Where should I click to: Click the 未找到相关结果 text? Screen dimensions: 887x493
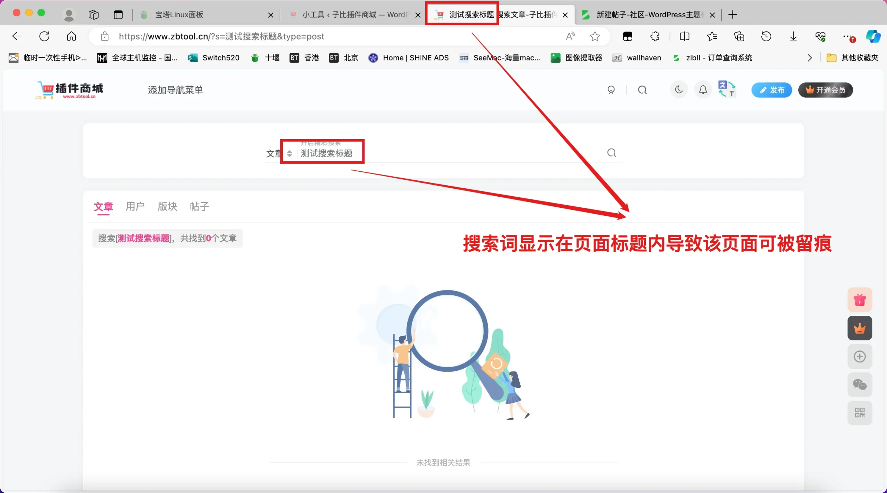[443, 463]
